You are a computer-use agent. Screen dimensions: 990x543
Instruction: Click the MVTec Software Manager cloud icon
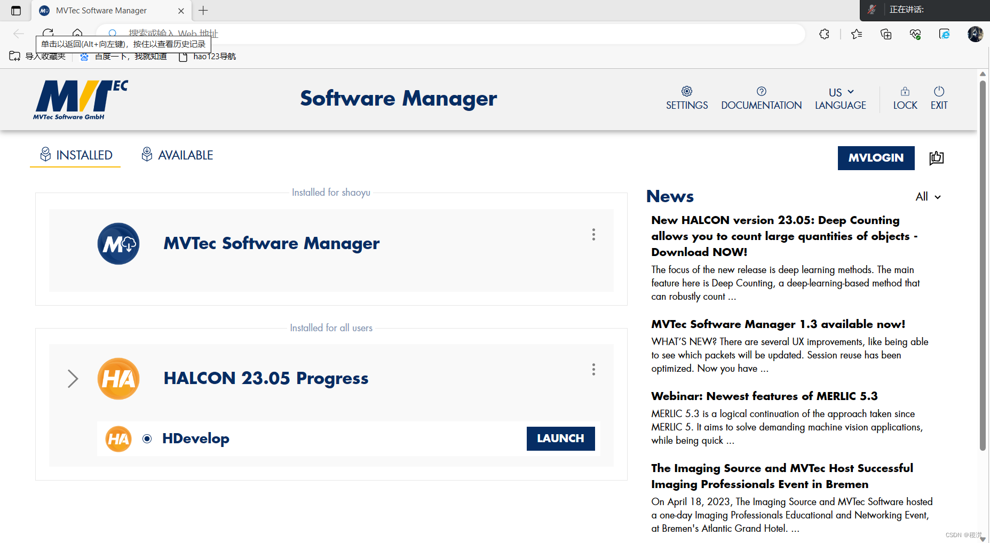118,244
